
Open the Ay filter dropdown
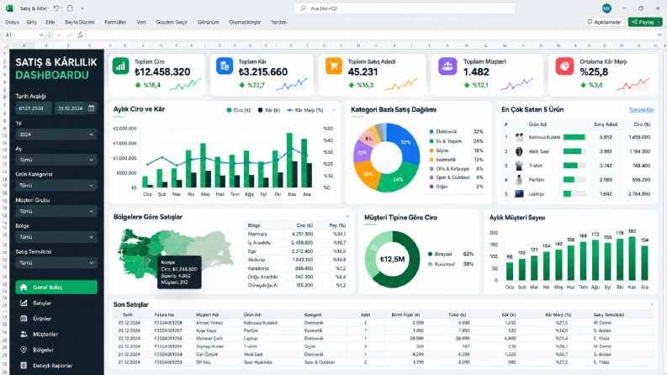tap(56, 160)
